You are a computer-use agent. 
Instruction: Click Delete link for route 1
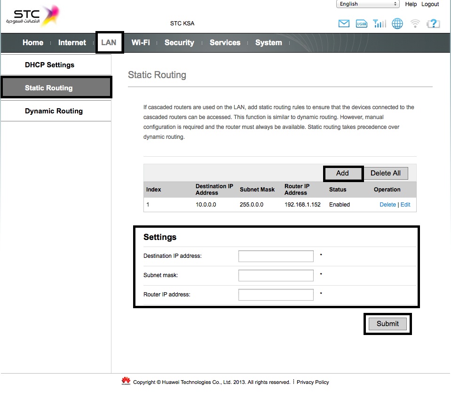coord(388,205)
